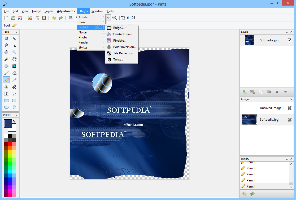296x200 pixels.
Task: Select the Move Selected tool
Action: click(14, 38)
